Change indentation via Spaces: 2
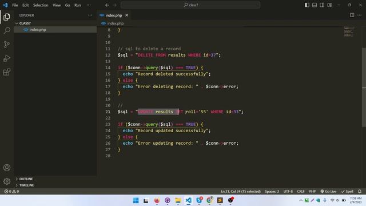This screenshot has height=206, width=366. [x=272, y=191]
